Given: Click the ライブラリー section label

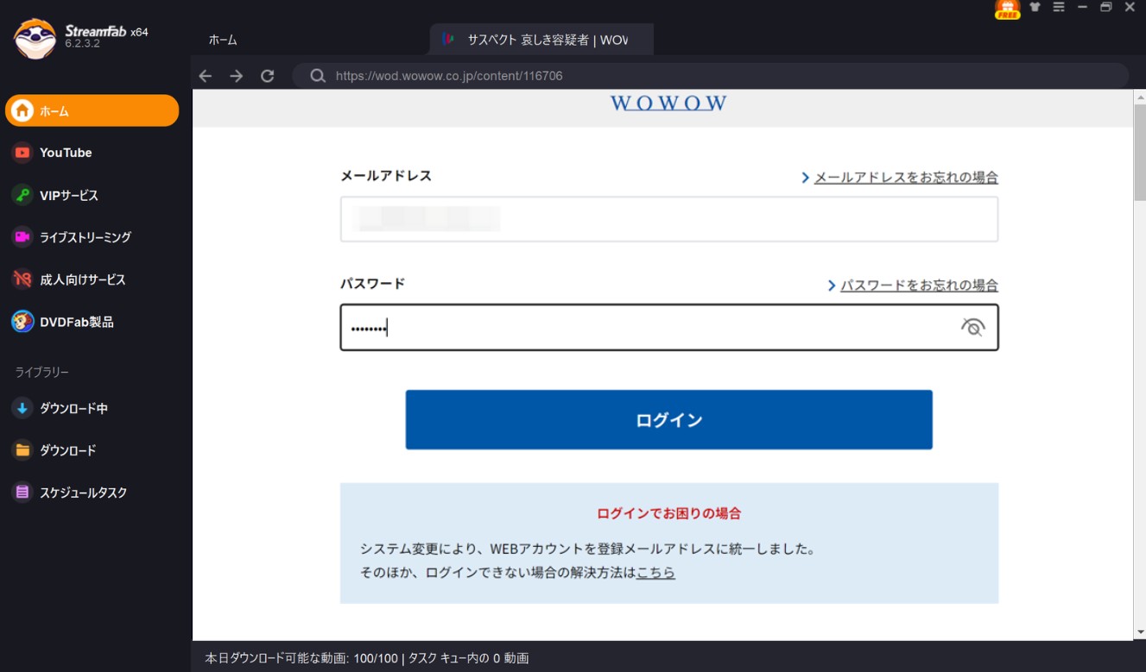Looking at the screenshot, I should click(x=41, y=372).
